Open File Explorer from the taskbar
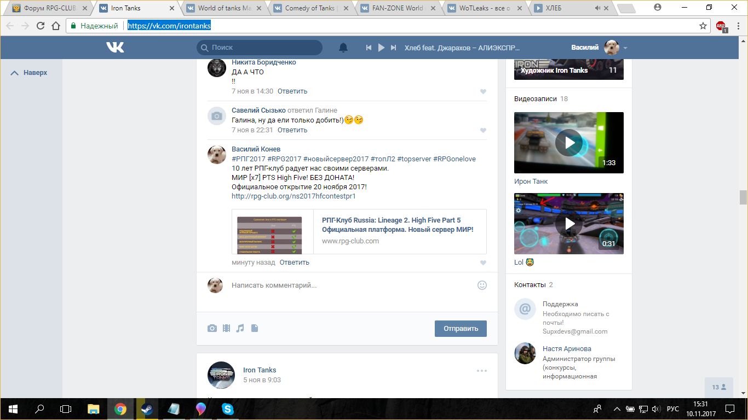748x420 pixels. click(x=94, y=409)
